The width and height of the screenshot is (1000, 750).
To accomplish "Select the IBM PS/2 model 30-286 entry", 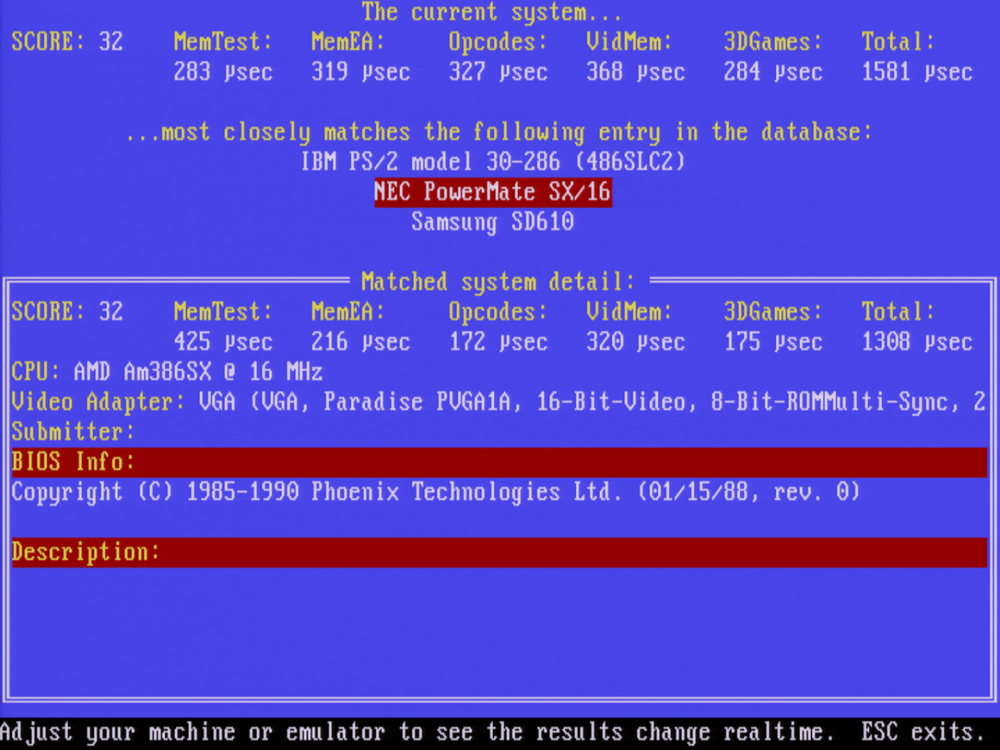I will point(492,162).
